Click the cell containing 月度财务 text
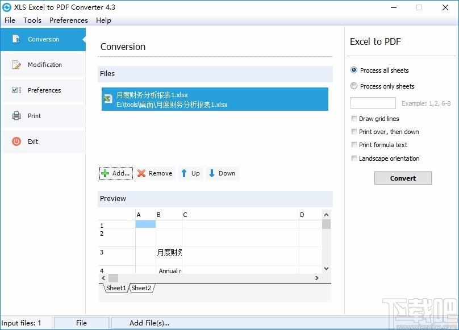This screenshot has height=330, width=459. [x=169, y=256]
